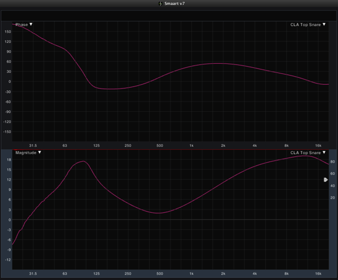Click the magnitude trace dip at 500 Hz
338x280 pixels.
(x=159, y=213)
